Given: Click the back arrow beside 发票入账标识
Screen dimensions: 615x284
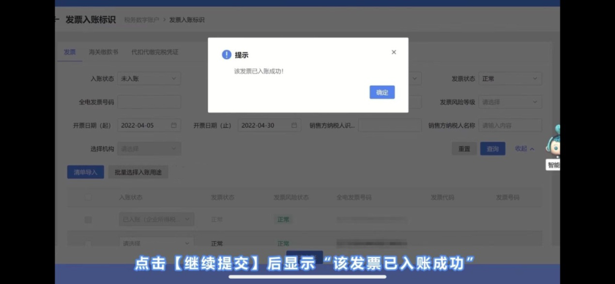Looking at the screenshot, I should pyautogui.click(x=57, y=19).
